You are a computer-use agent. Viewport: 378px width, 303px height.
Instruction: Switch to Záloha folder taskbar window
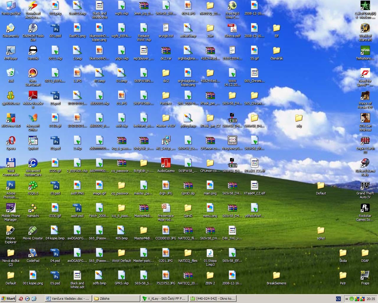pyautogui.click(x=116, y=299)
